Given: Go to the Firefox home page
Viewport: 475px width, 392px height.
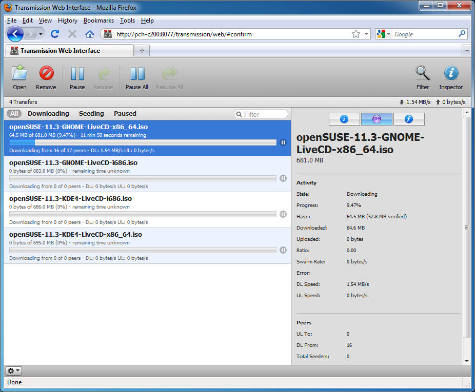Looking at the screenshot, I should [x=90, y=34].
